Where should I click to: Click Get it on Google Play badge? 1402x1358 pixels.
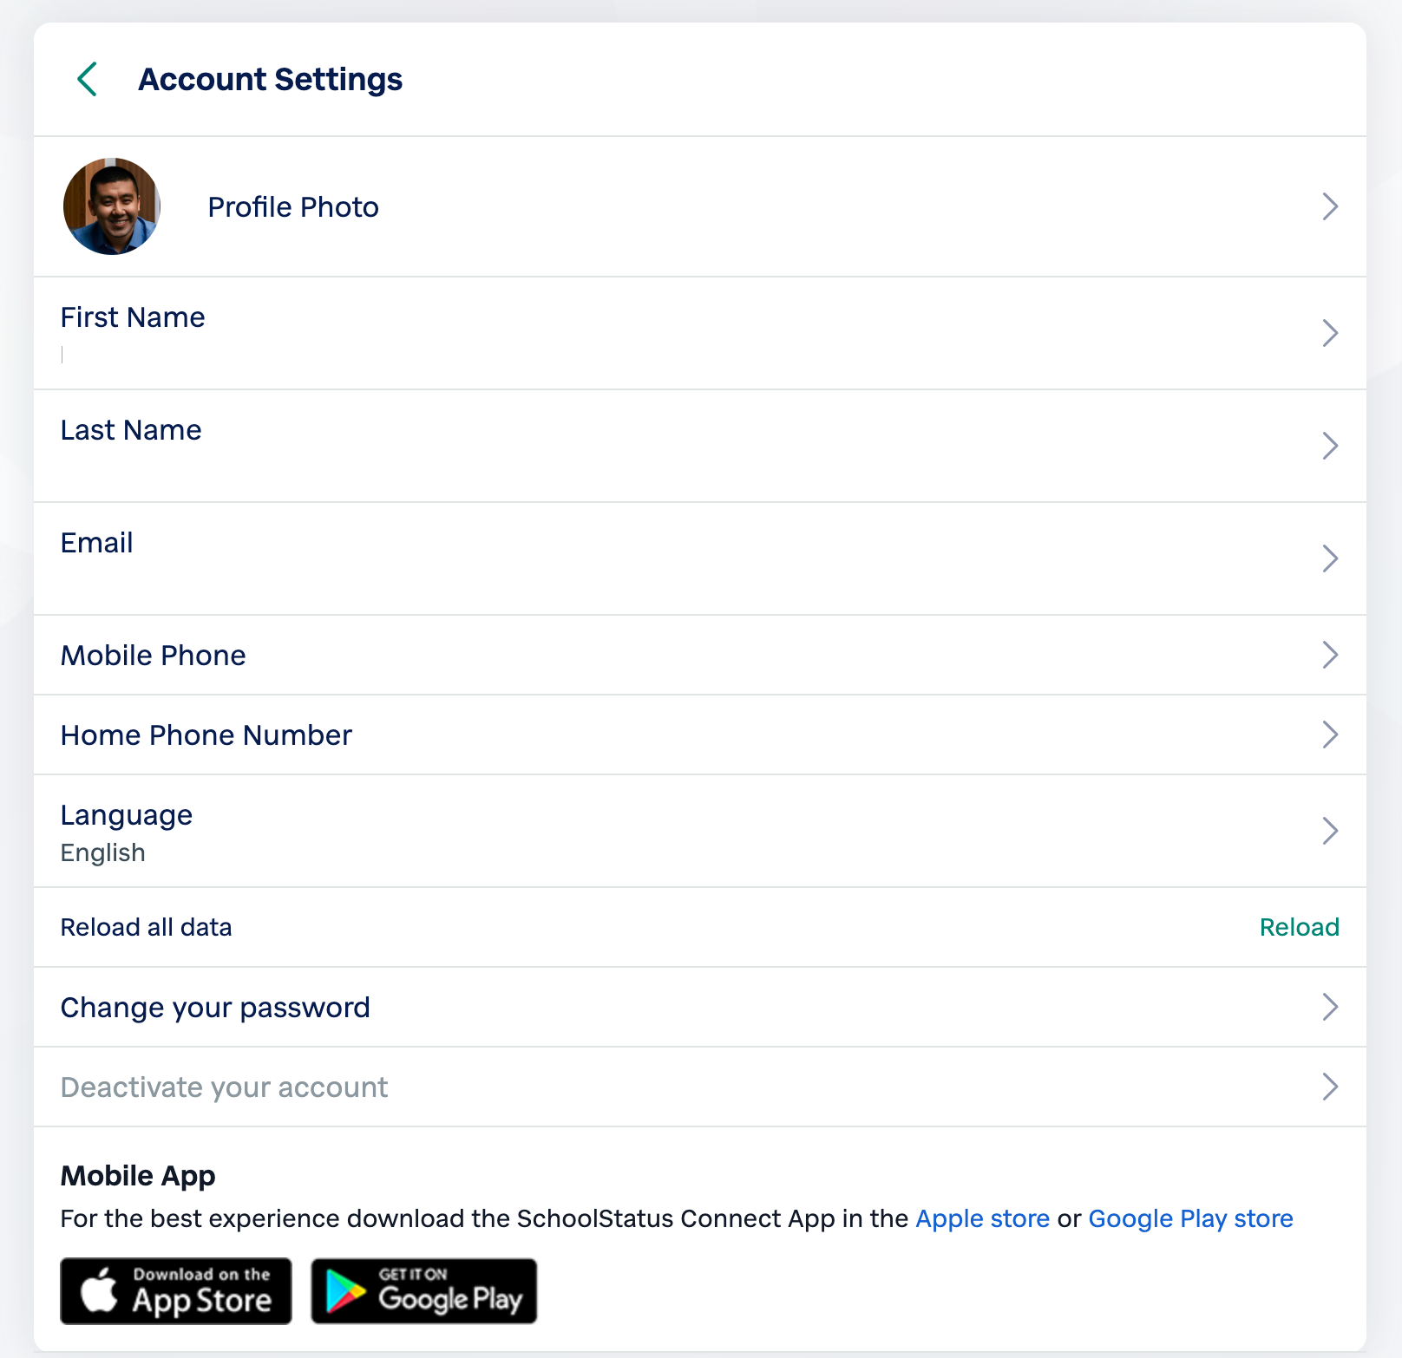[424, 1291]
